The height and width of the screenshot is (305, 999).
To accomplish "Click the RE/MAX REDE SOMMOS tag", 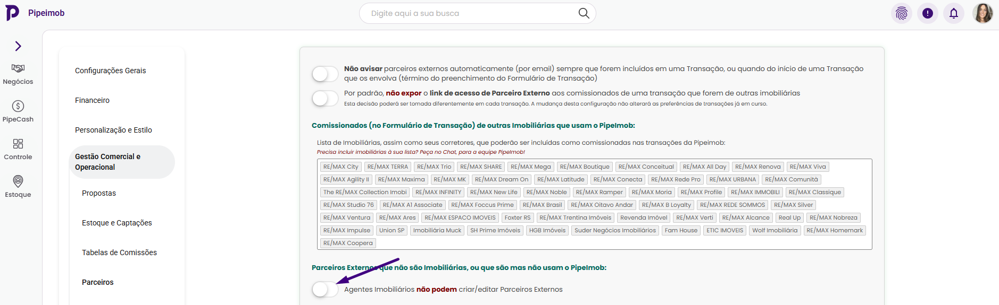I will (732, 205).
